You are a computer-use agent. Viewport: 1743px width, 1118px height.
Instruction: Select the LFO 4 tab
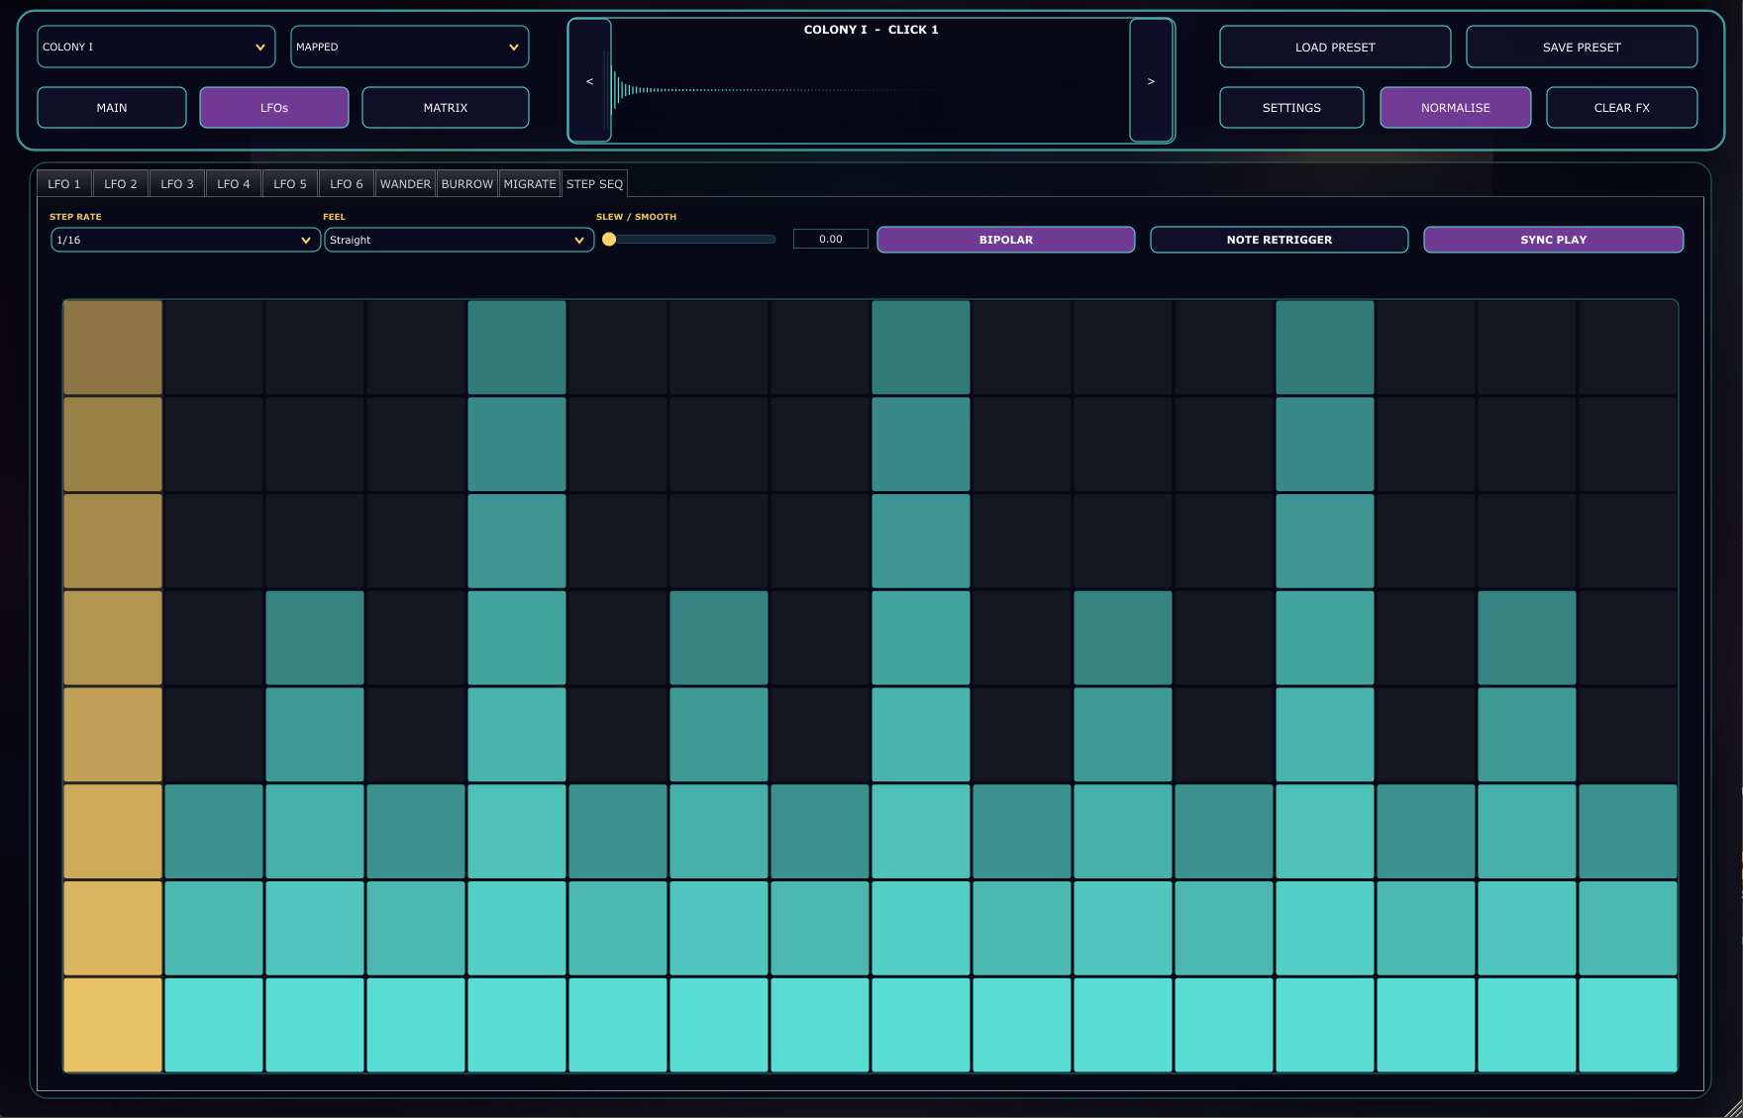234,184
